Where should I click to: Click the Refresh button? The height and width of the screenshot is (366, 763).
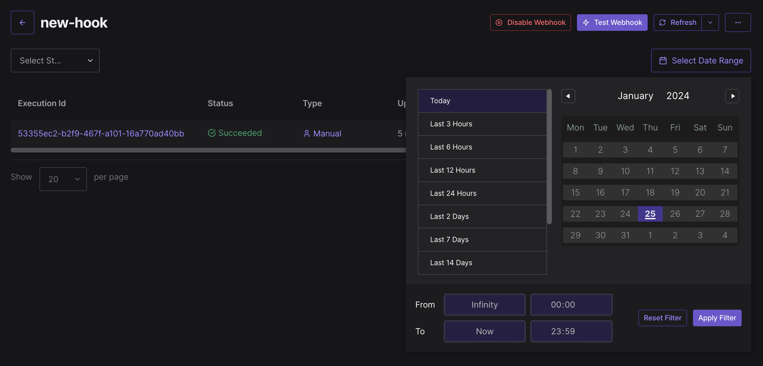coord(678,23)
